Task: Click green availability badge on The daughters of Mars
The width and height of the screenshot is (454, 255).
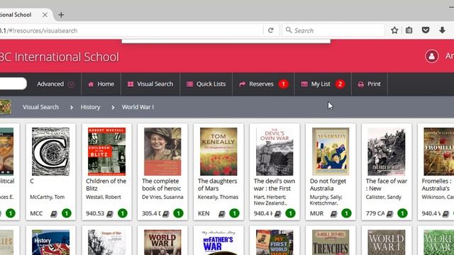Action: point(234,213)
